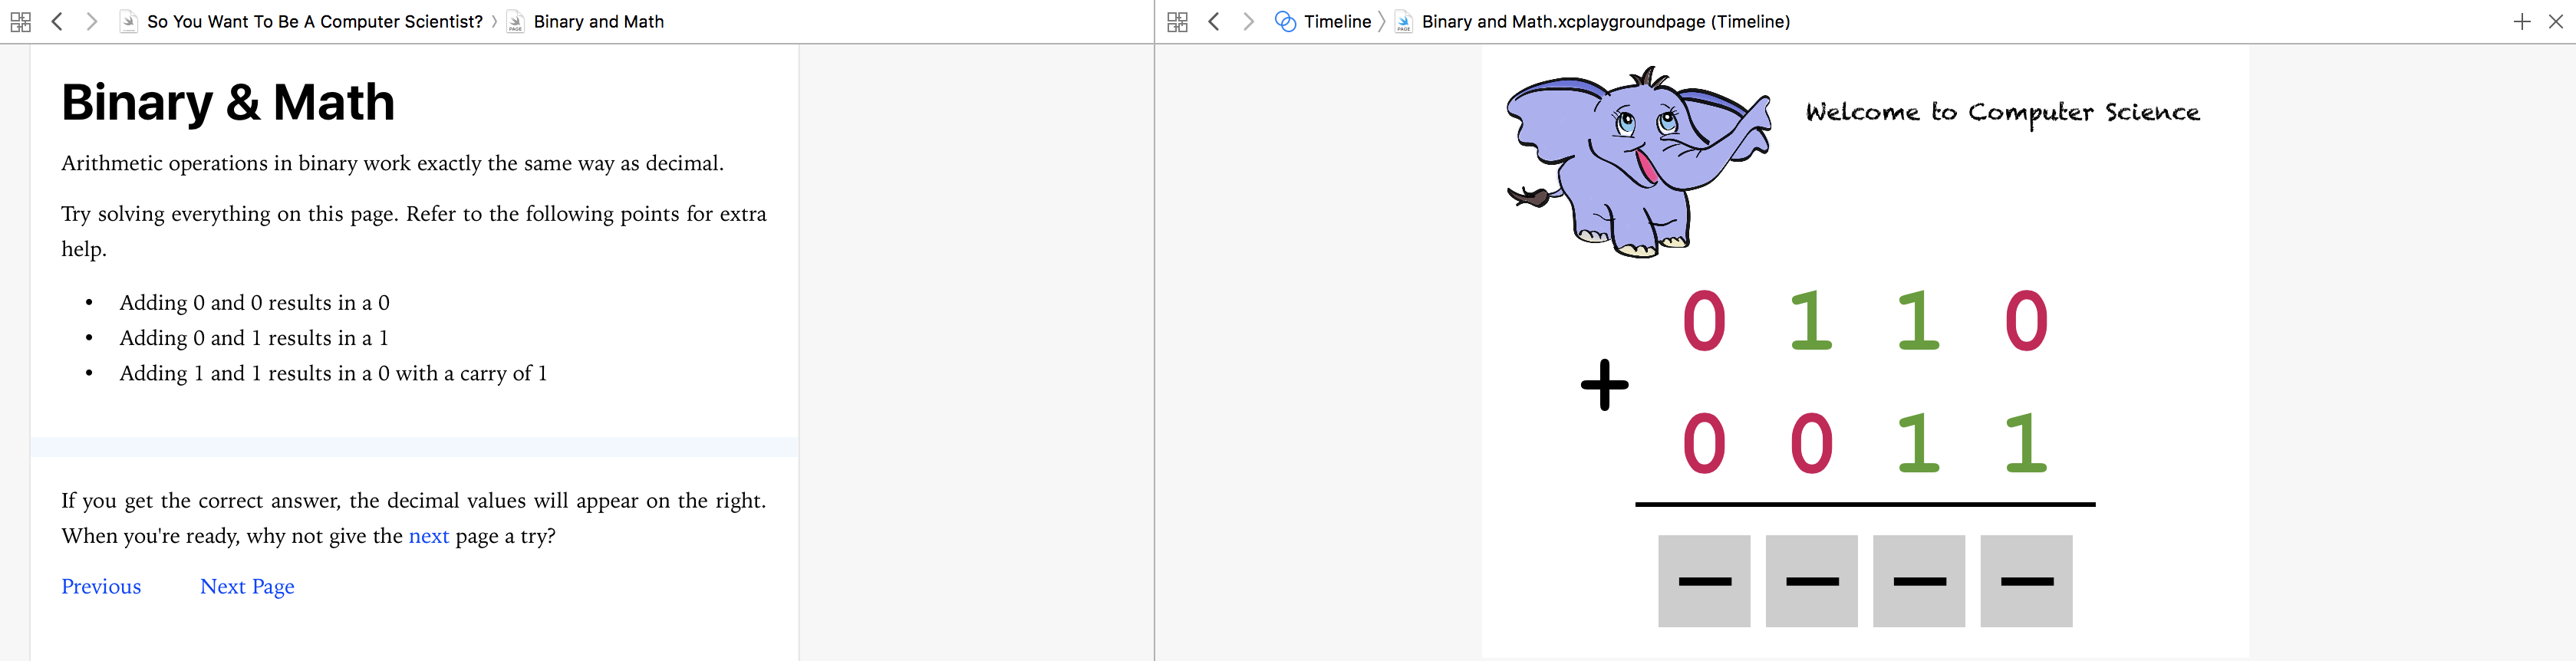Image resolution: width=2576 pixels, height=661 pixels.
Task: Go back in timeline pane history
Action: [x=1214, y=21]
